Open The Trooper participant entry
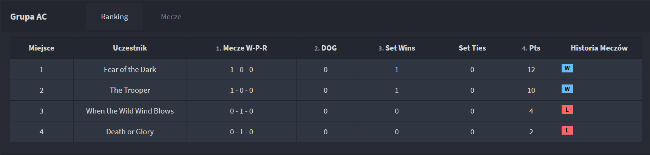The width and height of the screenshot is (650, 155). (130, 90)
